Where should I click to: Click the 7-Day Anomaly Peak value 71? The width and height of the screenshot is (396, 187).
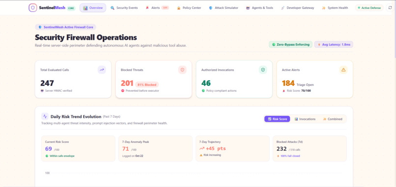click(125, 149)
